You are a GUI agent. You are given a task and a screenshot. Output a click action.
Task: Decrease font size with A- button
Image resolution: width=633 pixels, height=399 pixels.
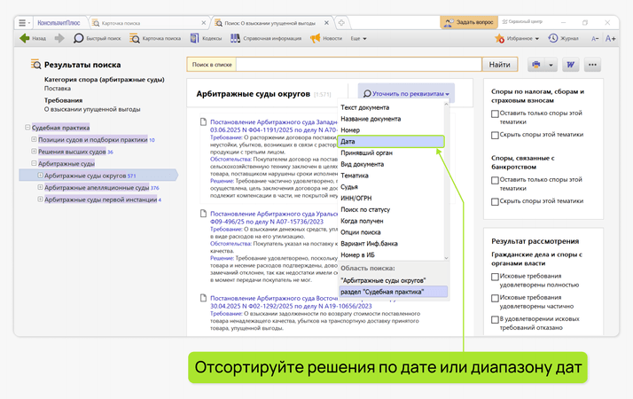point(595,39)
